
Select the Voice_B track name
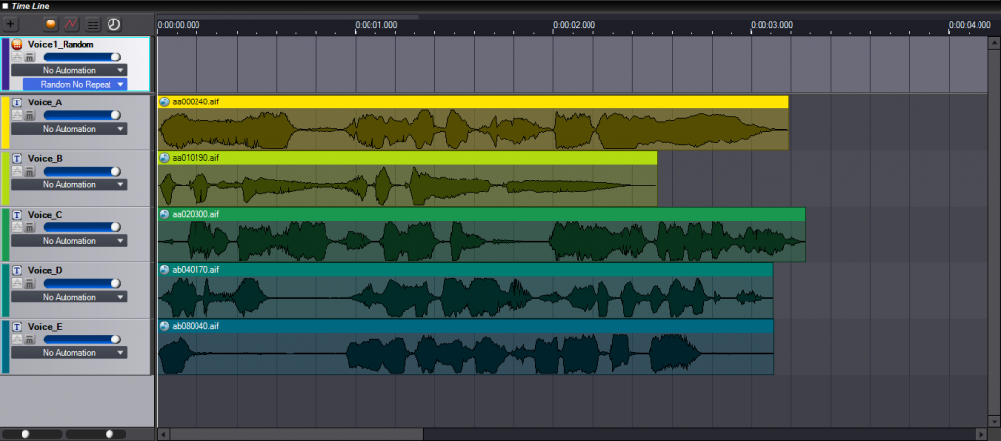point(45,158)
